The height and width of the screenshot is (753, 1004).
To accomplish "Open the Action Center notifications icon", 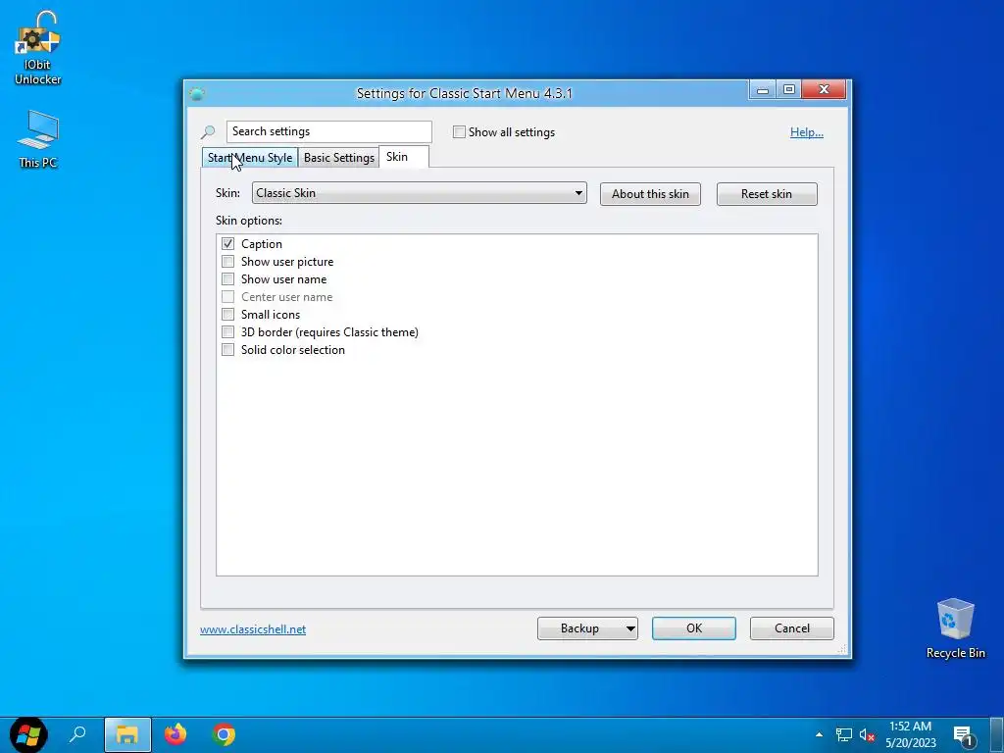I will tap(964, 735).
